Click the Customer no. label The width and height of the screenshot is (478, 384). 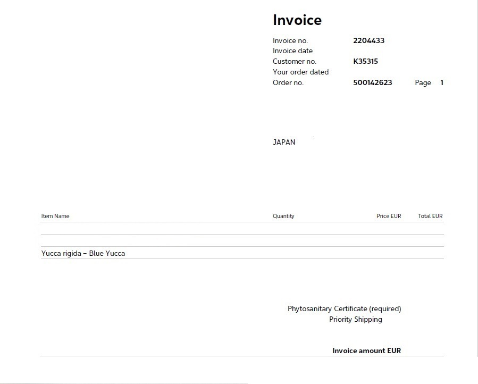(295, 61)
